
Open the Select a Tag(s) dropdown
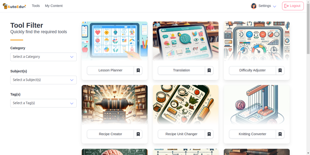coord(44,103)
